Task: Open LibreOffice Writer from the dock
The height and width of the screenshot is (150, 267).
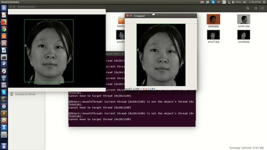Action: (4, 50)
